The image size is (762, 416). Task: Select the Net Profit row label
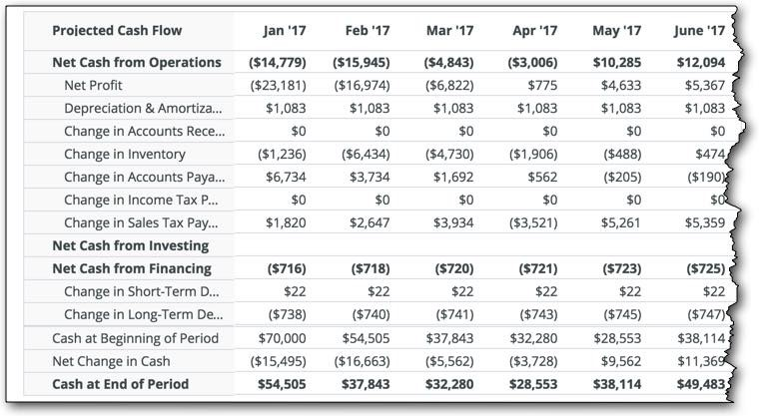pyautogui.click(x=93, y=86)
